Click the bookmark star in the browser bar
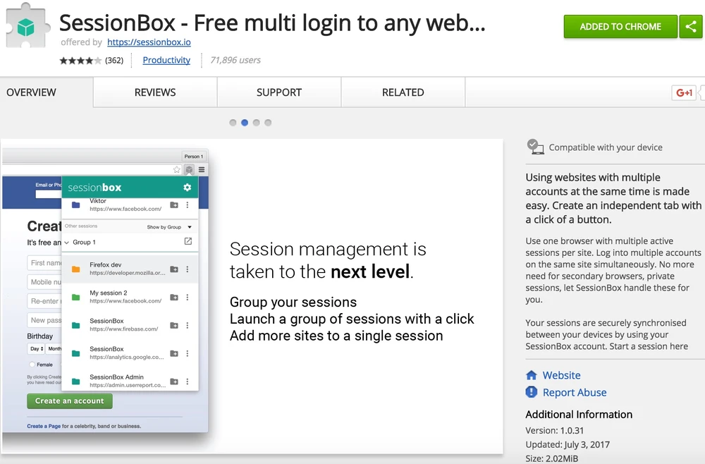 (x=177, y=169)
